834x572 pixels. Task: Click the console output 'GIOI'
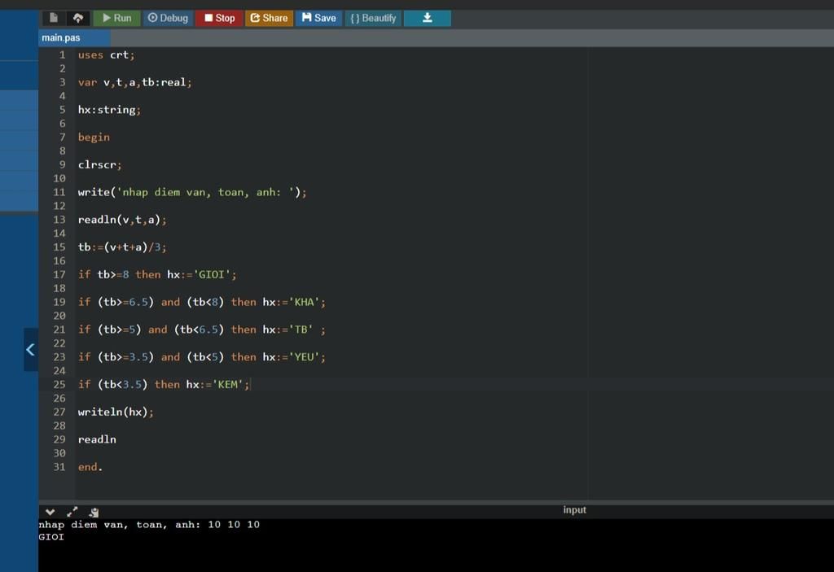(51, 537)
